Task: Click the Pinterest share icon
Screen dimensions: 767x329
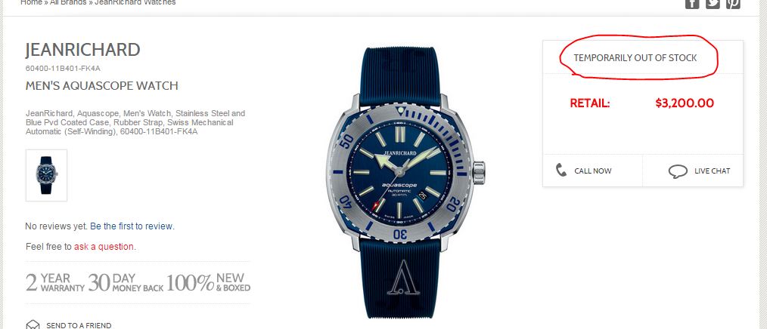Action: point(733,4)
